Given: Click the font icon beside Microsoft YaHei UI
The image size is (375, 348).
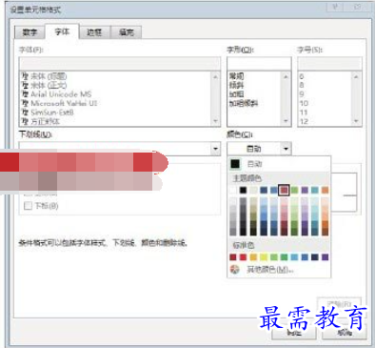Looking at the screenshot, I should (x=25, y=103).
